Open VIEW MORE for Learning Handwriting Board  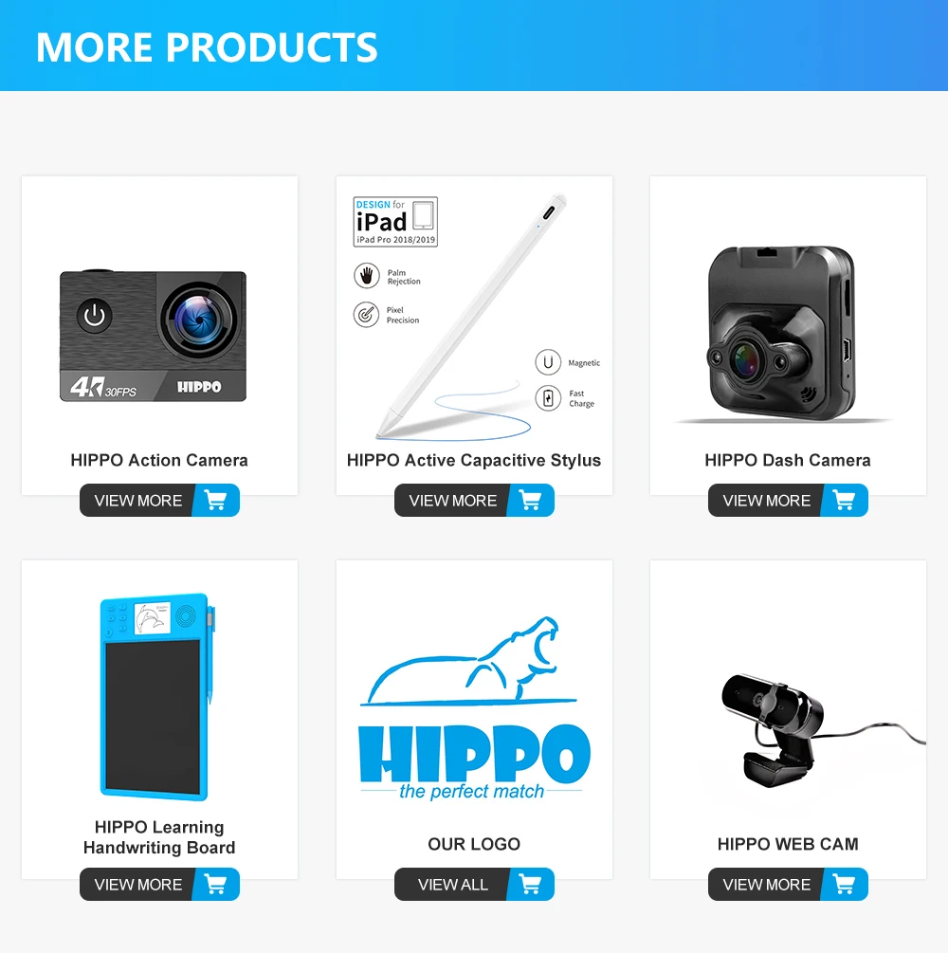(x=138, y=885)
